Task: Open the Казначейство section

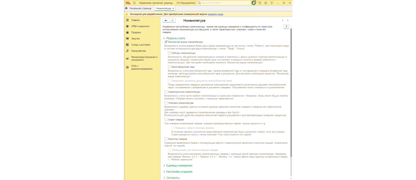Action: (x=138, y=51)
